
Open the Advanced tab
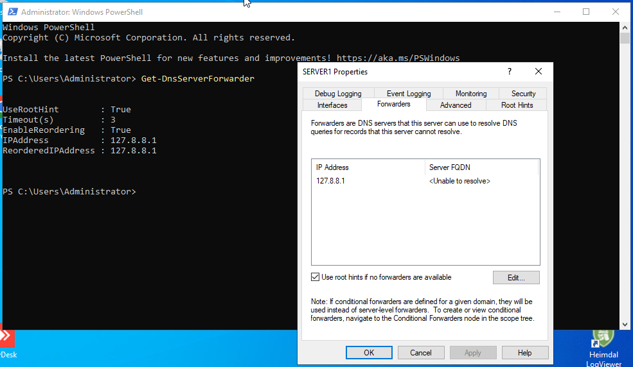pyautogui.click(x=456, y=105)
